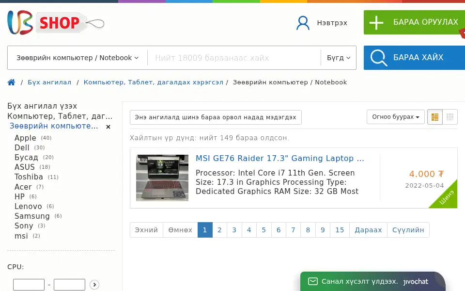Click the CPU minimum value field

[x=29, y=285]
